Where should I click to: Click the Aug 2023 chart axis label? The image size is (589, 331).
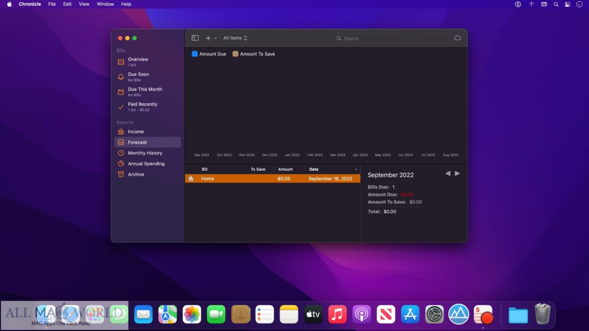tap(450, 155)
